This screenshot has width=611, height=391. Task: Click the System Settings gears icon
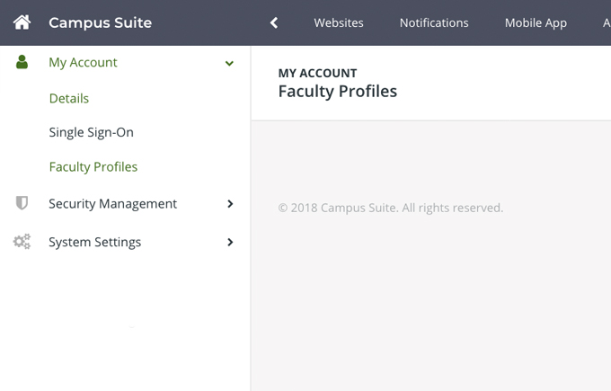22,242
